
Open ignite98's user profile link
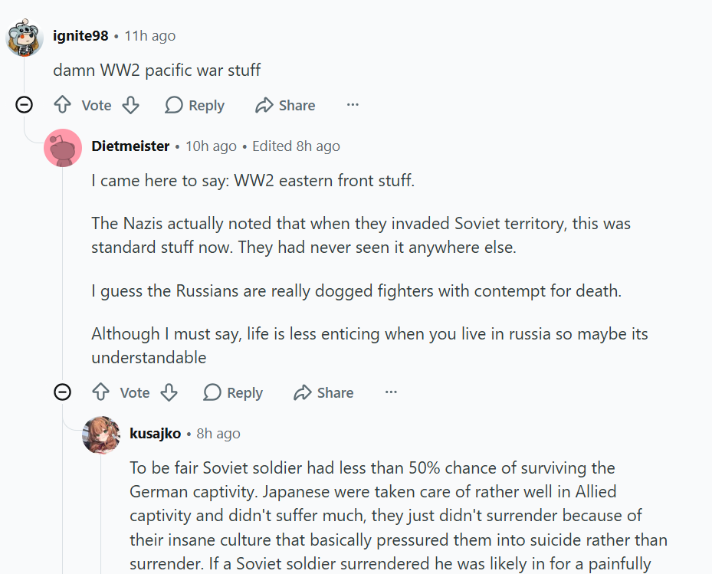(x=80, y=36)
